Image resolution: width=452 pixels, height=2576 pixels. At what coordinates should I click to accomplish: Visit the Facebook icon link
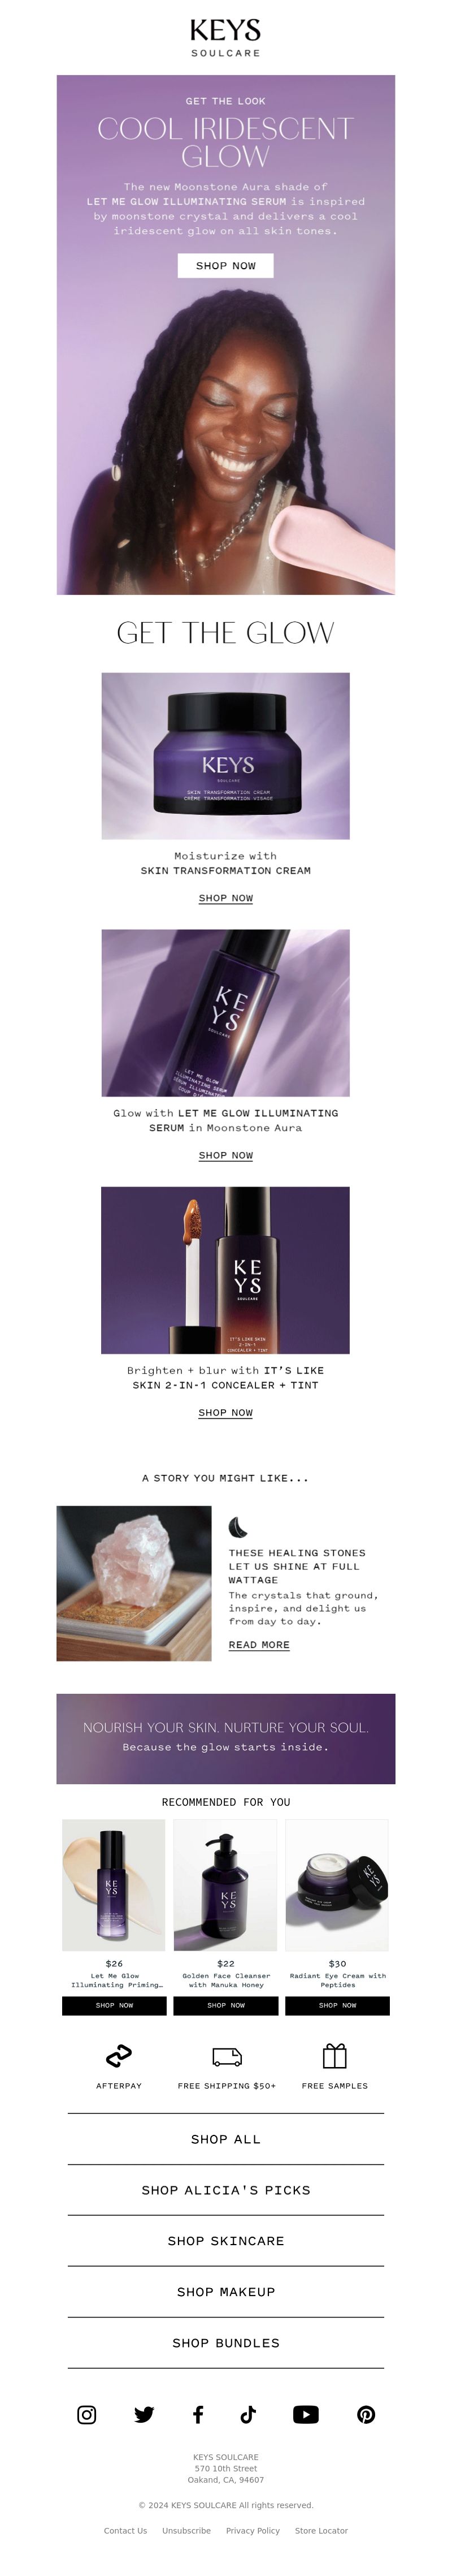click(x=198, y=2414)
